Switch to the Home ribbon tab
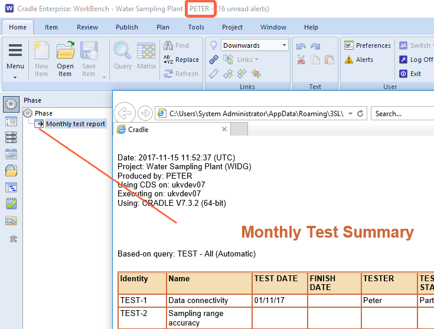434x329 pixels. click(x=18, y=27)
